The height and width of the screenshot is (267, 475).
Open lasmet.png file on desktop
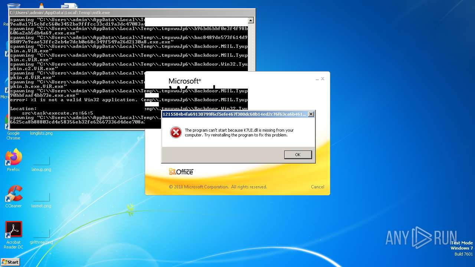tap(41, 200)
